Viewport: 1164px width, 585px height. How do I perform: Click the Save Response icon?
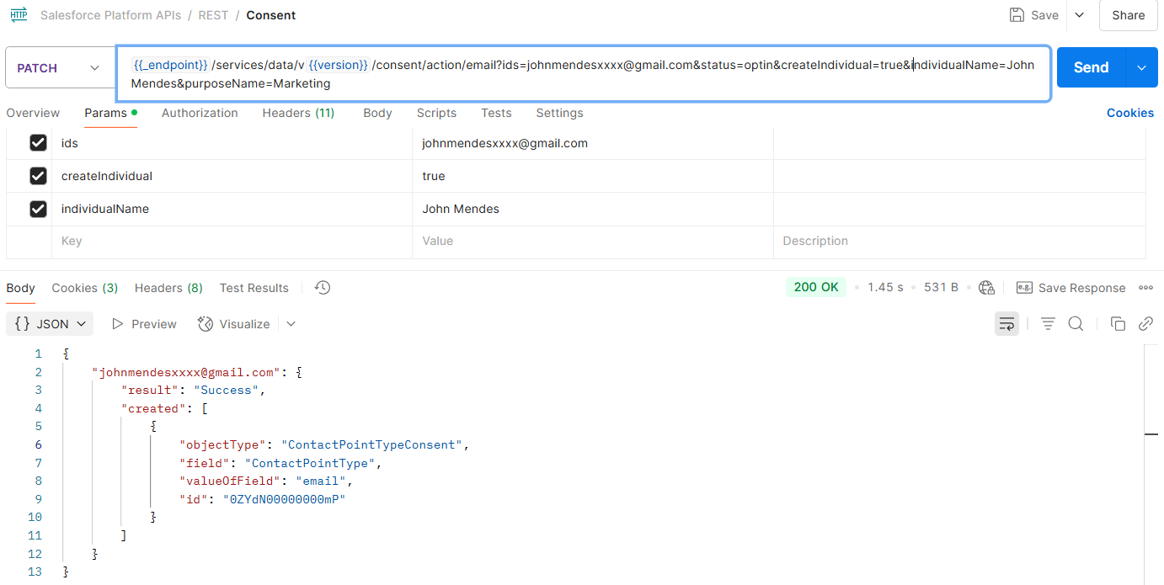[1024, 288]
